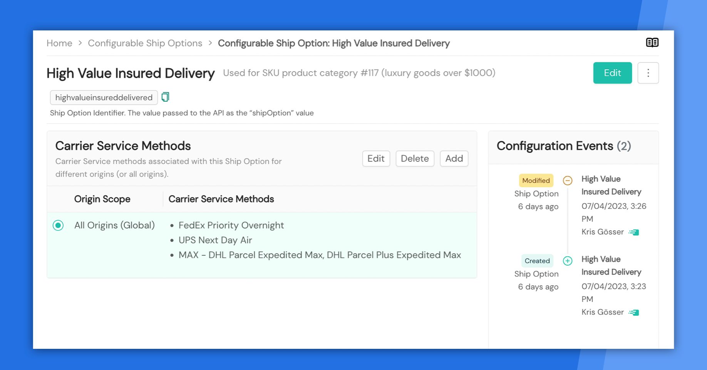Add a new carrier service method

pos(454,159)
